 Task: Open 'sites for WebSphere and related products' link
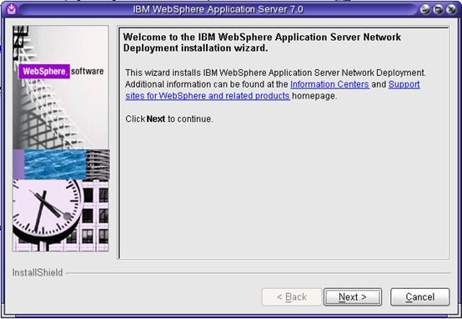pyautogui.click(x=208, y=96)
